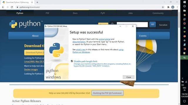
Task: Click Building the PSF Q4 Fundraiser button
Action: pyautogui.click(x=108, y=93)
